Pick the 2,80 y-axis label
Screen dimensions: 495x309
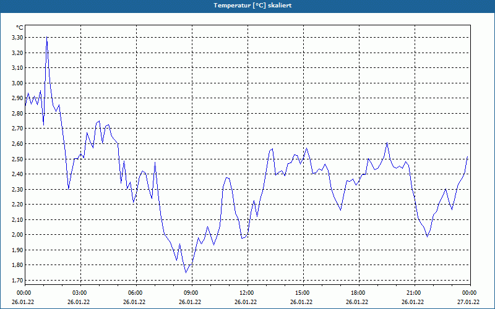pyautogui.click(x=17, y=114)
